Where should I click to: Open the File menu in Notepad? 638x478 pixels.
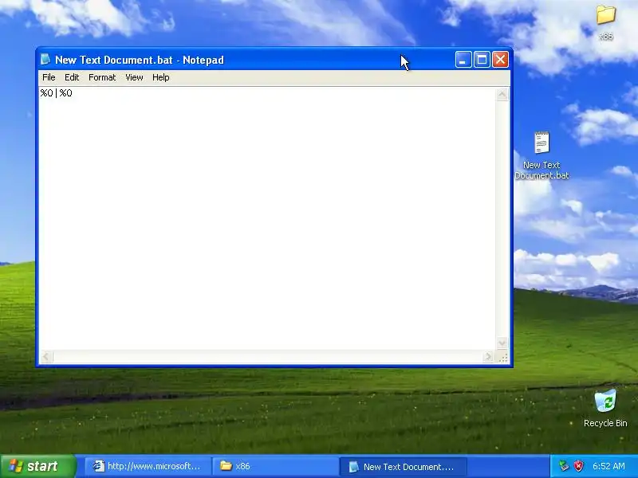point(49,77)
